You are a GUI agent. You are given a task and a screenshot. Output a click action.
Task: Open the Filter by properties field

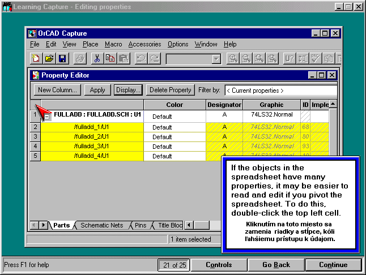pyautogui.click(x=280, y=90)
